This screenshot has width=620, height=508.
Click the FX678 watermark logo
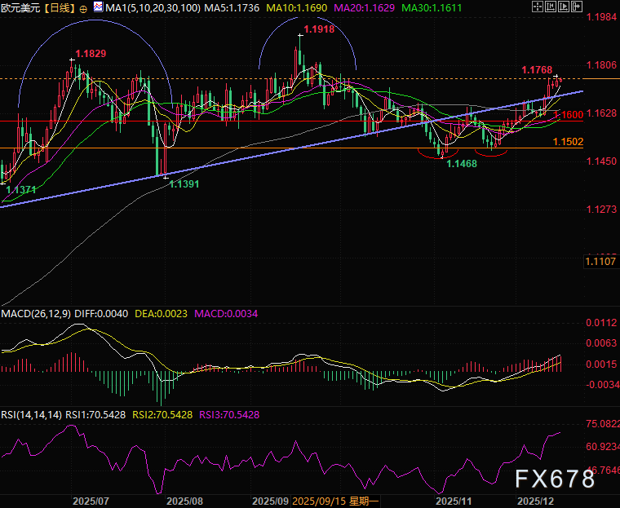pos(553,479)
